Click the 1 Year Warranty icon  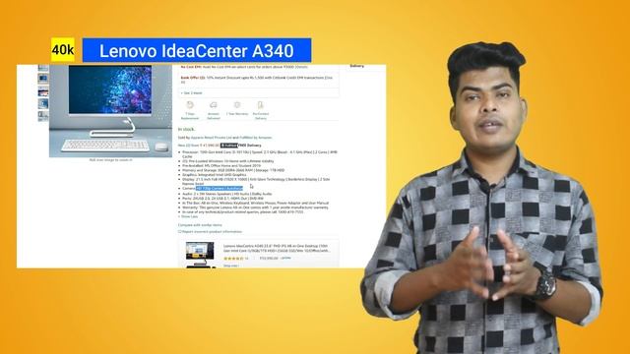click(237, 105)
